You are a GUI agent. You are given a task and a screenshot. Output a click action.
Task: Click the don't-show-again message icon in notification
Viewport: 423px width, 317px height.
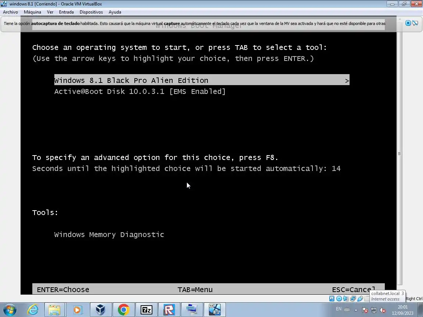(415, 23)
